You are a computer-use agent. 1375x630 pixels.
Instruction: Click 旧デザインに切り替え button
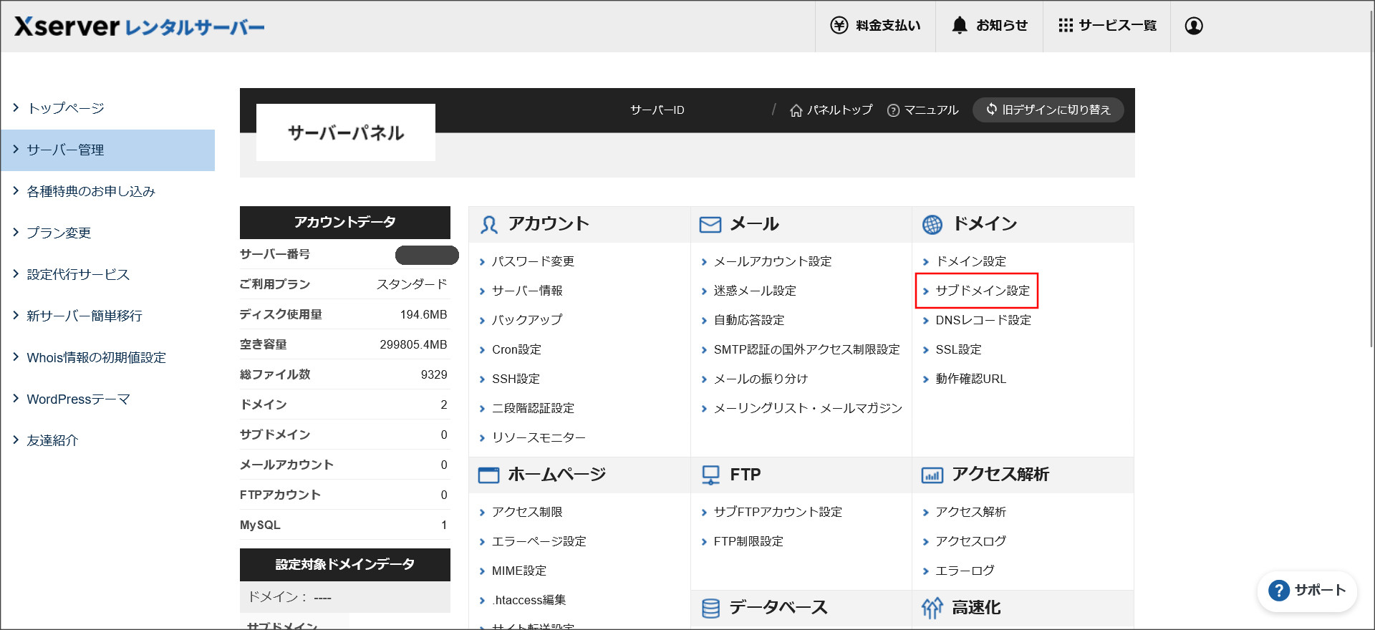(1048, 110)
